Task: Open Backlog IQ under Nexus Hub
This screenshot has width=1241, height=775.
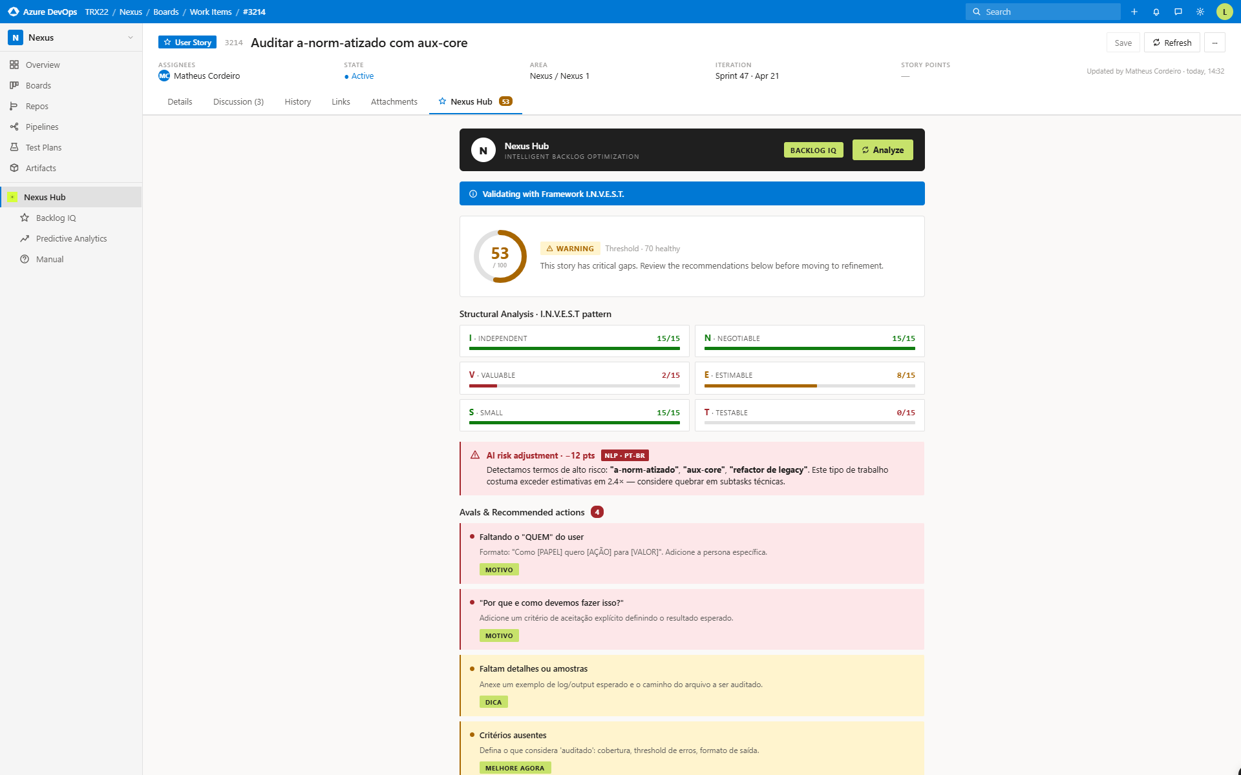Action: (56, 218)
